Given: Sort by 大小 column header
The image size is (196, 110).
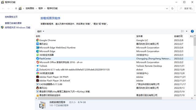Looking at the screenshot, I should click(191, 36).
